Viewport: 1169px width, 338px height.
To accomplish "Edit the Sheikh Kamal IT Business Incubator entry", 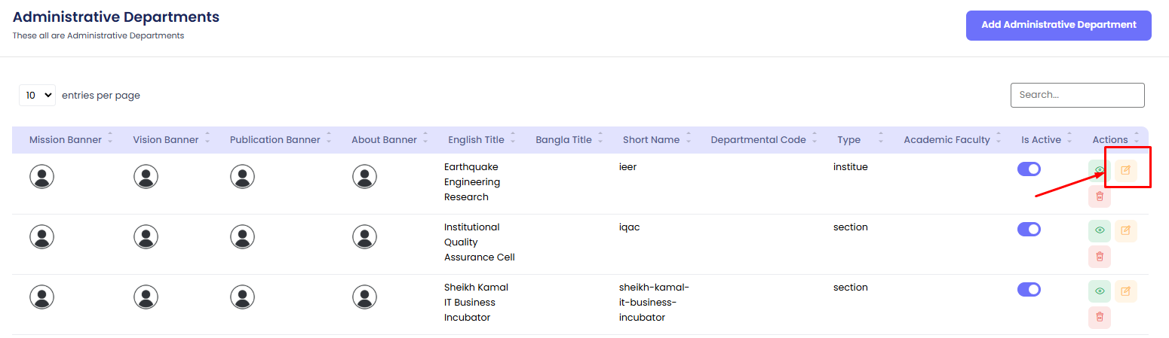I will coord(1125,291).
